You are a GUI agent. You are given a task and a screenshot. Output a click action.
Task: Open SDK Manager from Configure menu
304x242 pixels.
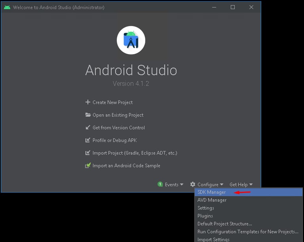pos(249,192)
